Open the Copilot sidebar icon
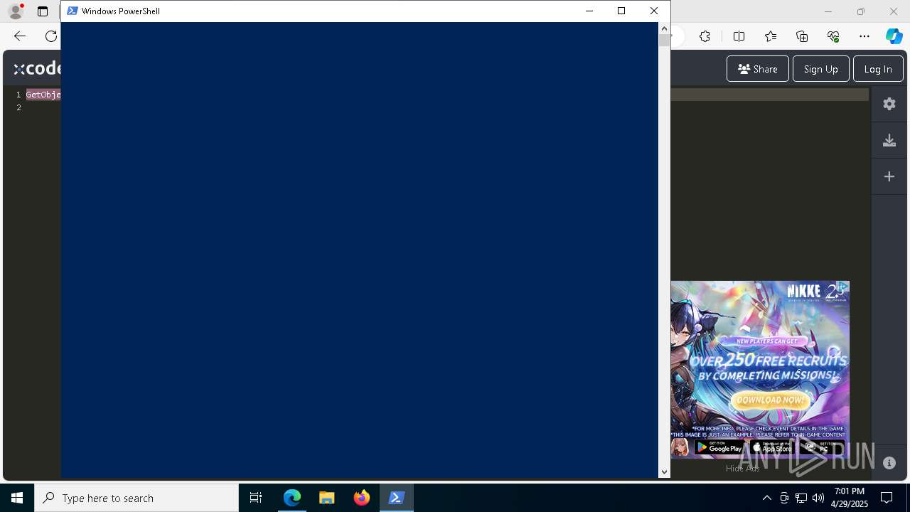910x512 pixels. click(894, 36)
